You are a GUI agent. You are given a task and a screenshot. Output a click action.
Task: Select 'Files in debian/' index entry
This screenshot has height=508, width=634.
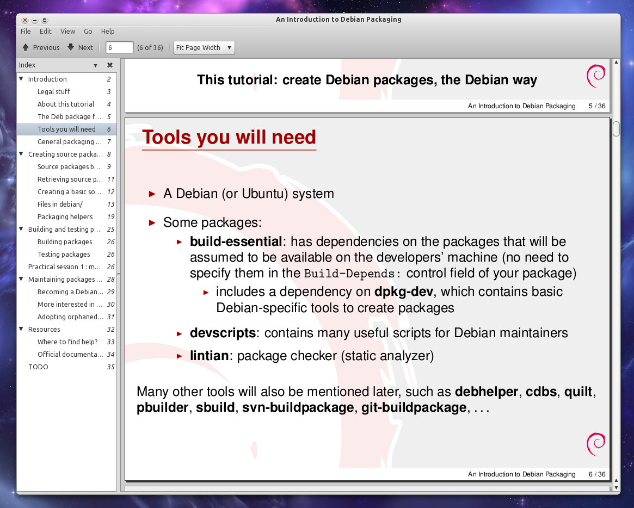pos(67,205)
